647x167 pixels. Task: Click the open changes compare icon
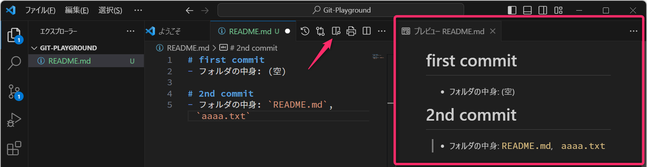pos(320,31)
